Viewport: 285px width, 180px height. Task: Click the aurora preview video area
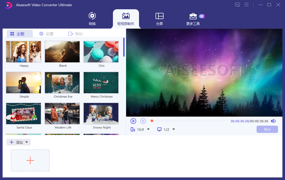[204, 73]
